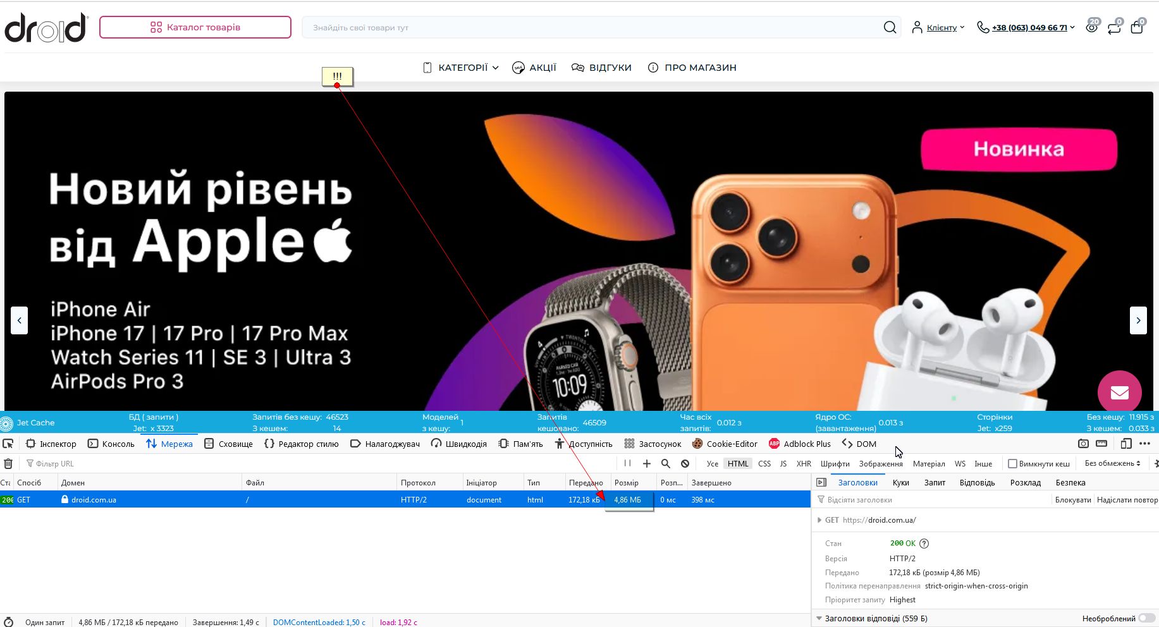This screenshot has width=1159, height=627.
Task: Click the Jet Cache logo icon
Action: [x=7, y=423]
